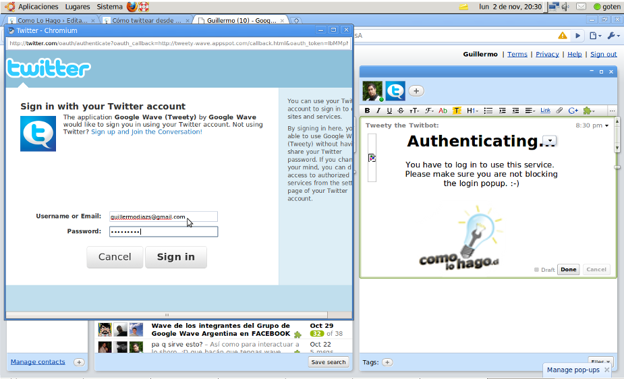Toggle the Draft checkbox in the wave
The image size is (624, 379).
pyautogui.click(x=536, y=270)
